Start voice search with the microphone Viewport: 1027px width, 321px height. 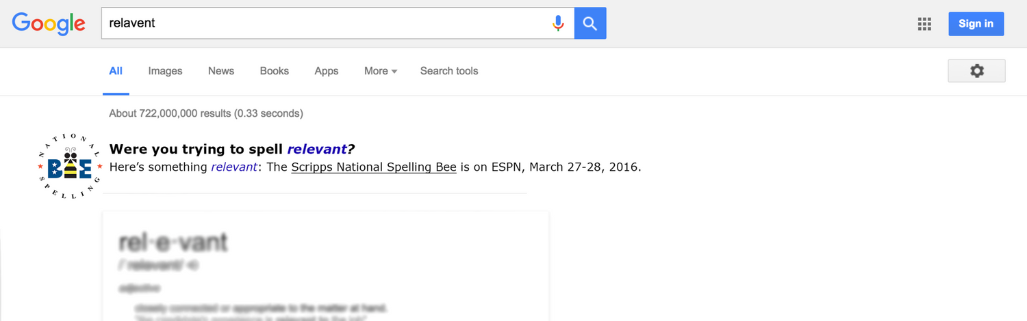tap(558, 23)
